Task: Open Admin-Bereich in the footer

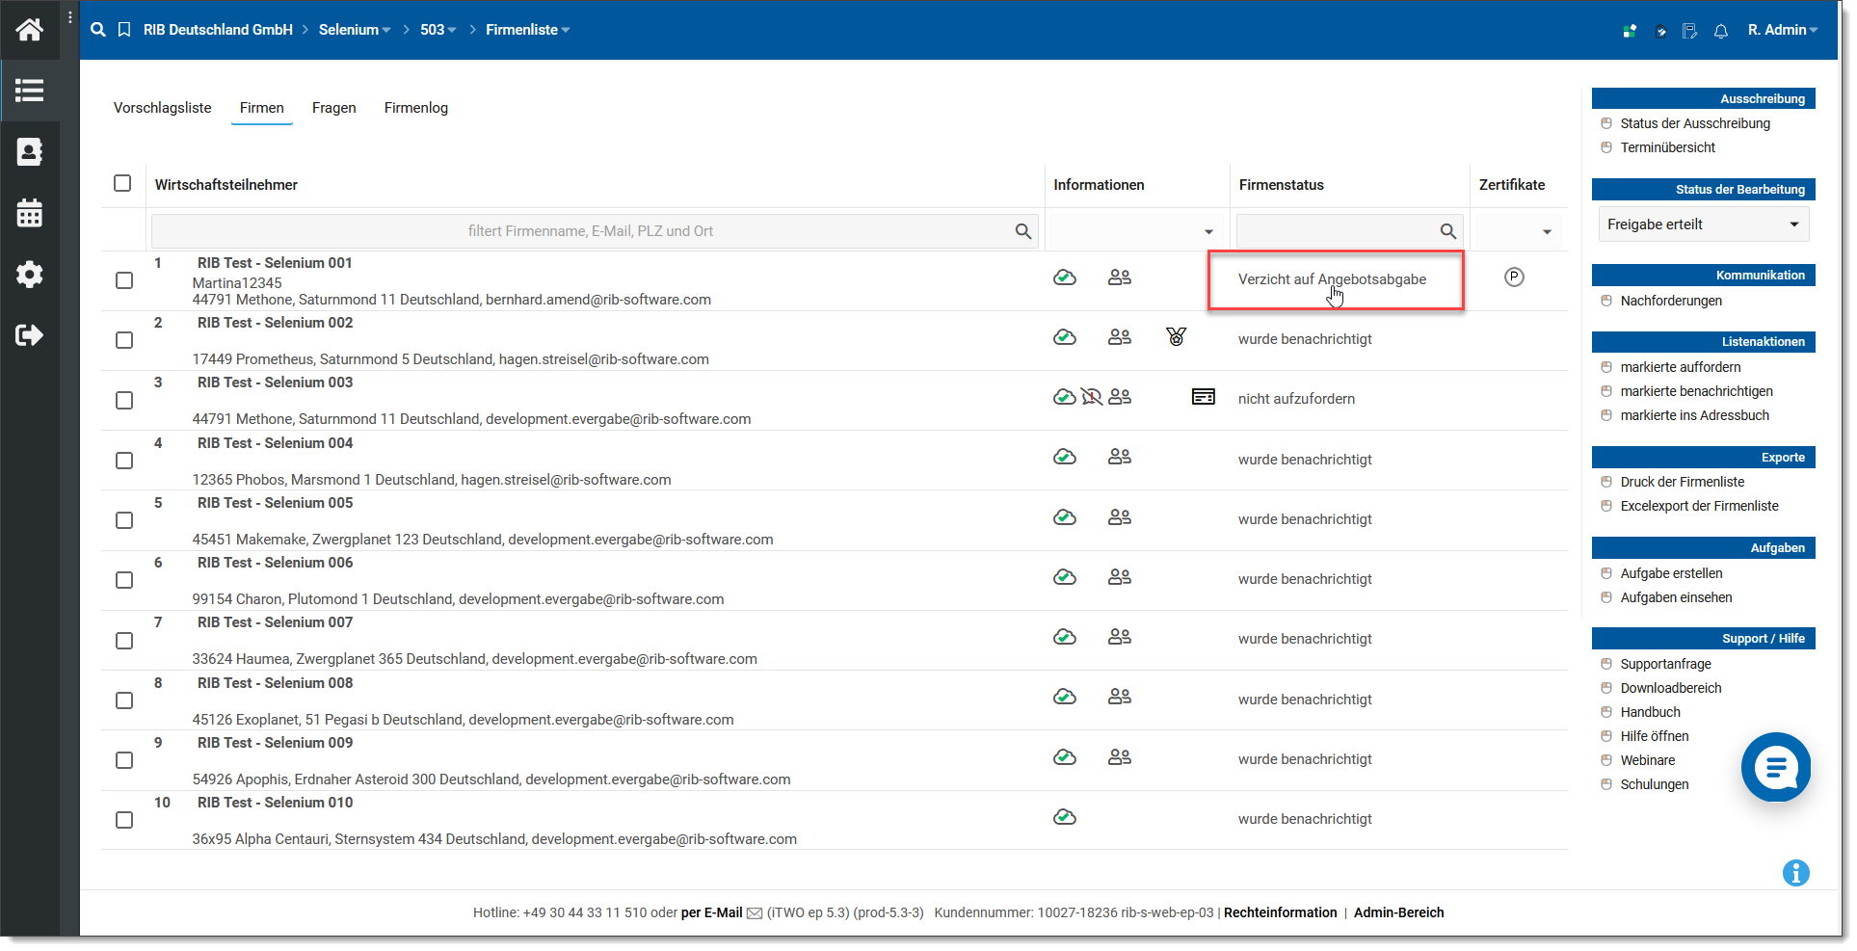Action: (x=1398, y=912)
